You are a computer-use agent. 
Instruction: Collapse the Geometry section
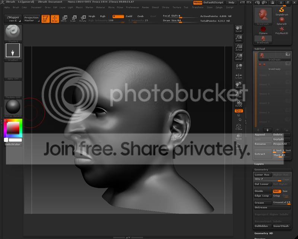point(261,170)
